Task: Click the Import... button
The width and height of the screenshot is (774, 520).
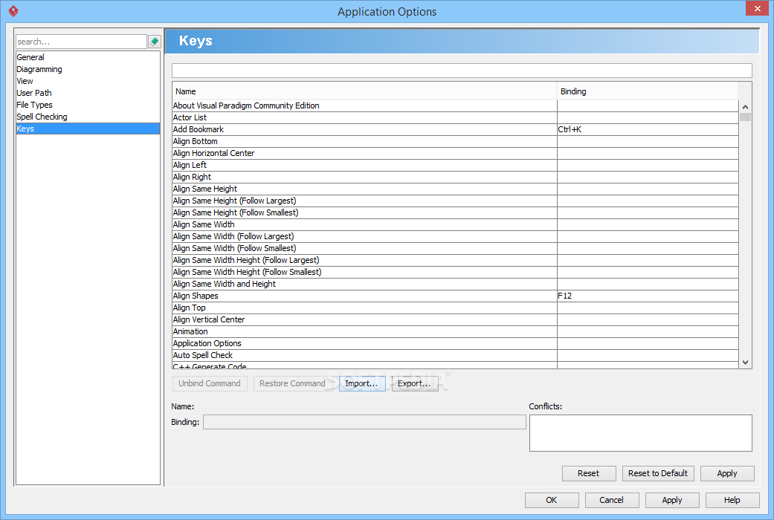Action: (362, 383)
